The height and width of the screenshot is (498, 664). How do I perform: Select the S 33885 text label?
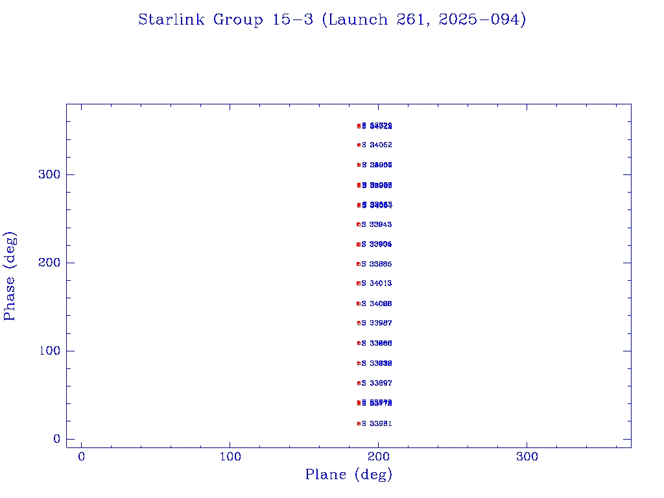click(x=377, y=264)
